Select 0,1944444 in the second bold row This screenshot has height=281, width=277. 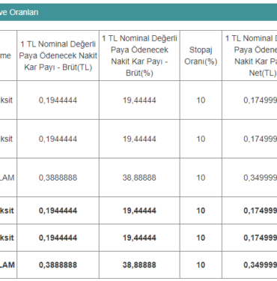tap(58, 238)
